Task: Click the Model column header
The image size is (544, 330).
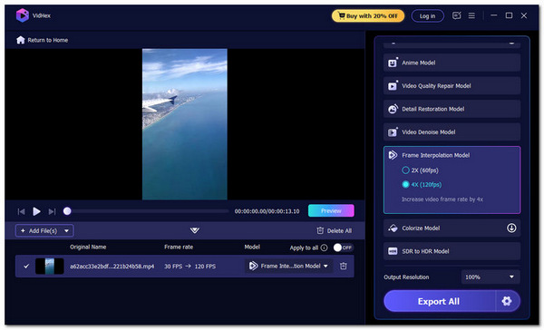Action: (x=252, y=247)
